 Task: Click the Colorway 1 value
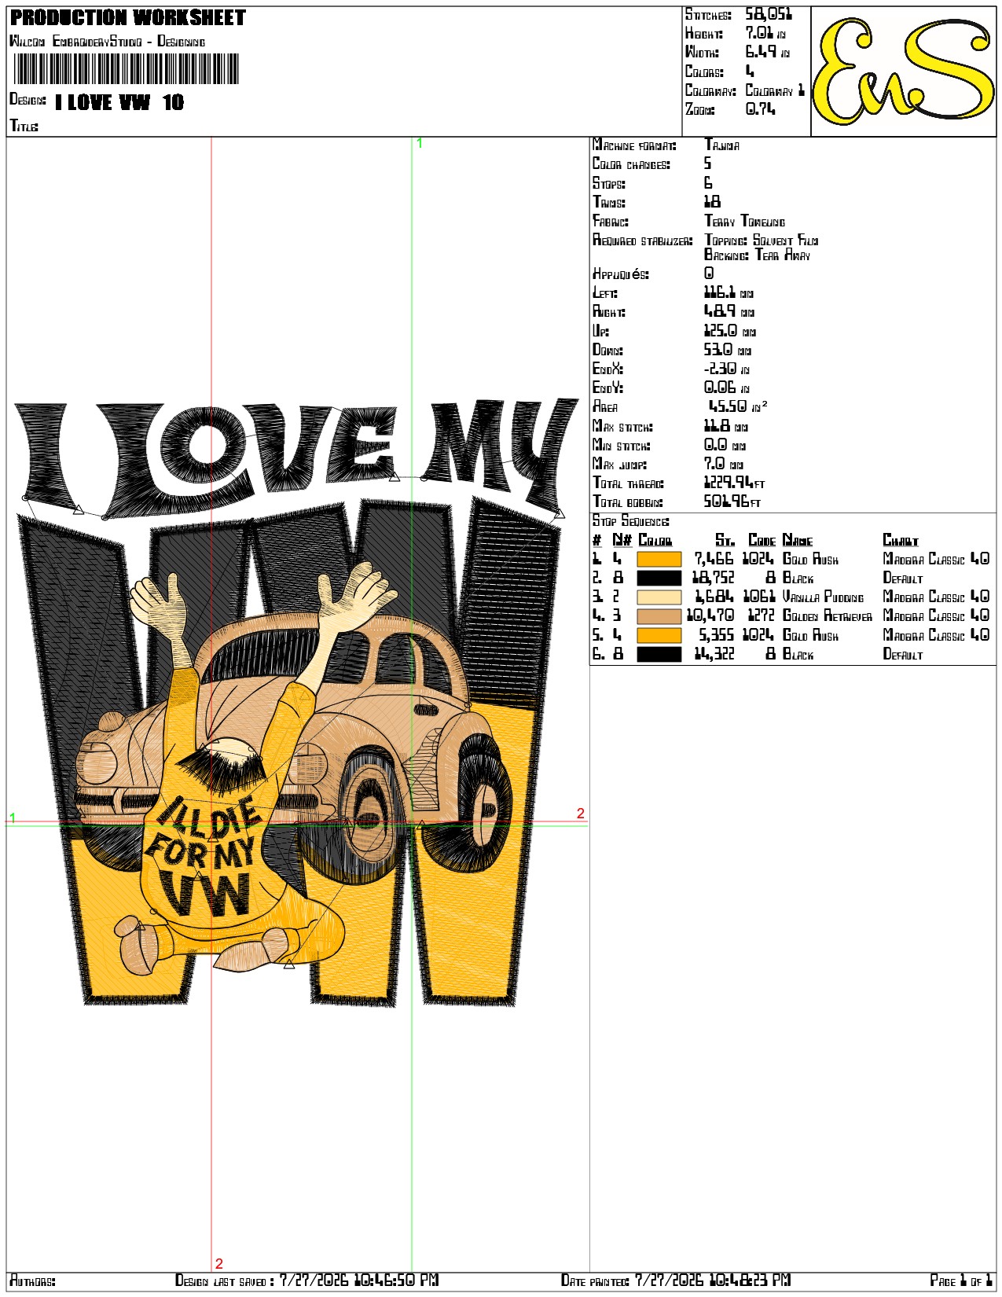775,90
